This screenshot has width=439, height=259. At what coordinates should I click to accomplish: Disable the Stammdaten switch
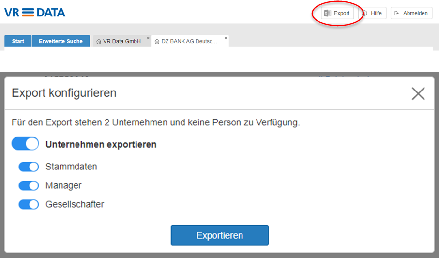tap(29, 167)
